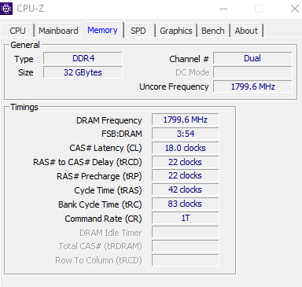Click the DRAM Frequency 1799.6 MHz value
The width and height of the screenshot is (302, 287).
[x=185, y=120]
